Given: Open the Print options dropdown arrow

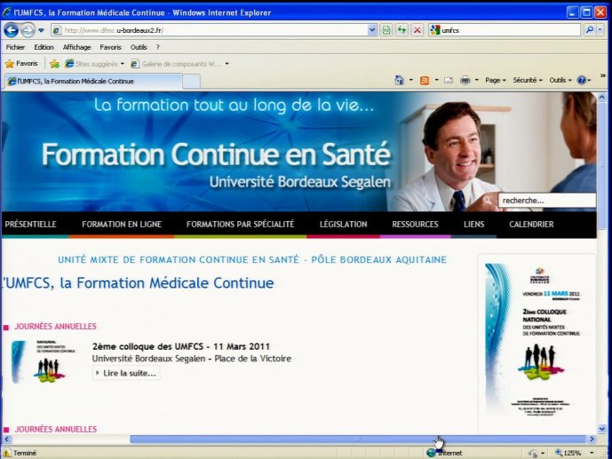Looking at the screenshot, I should click(477, 80).
